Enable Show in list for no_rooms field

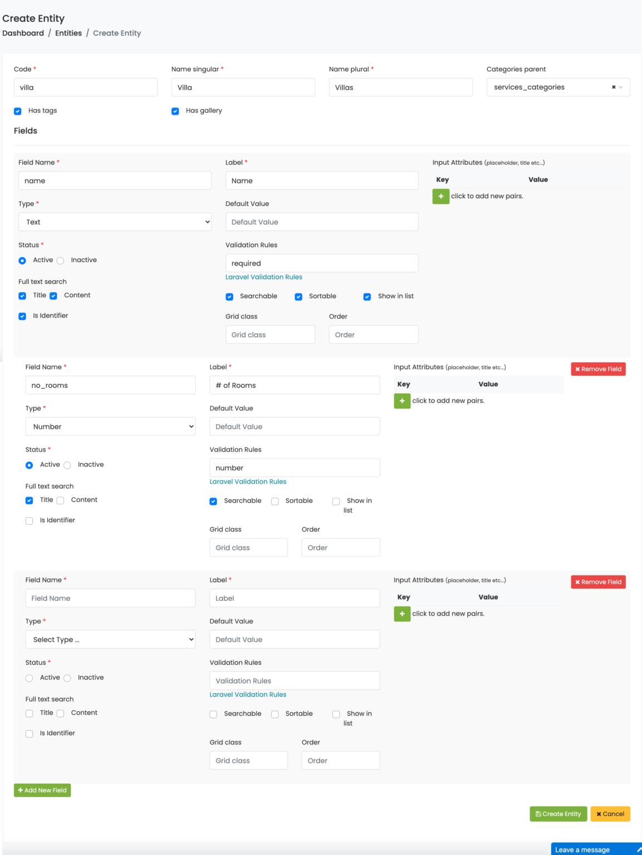[336, 501]
